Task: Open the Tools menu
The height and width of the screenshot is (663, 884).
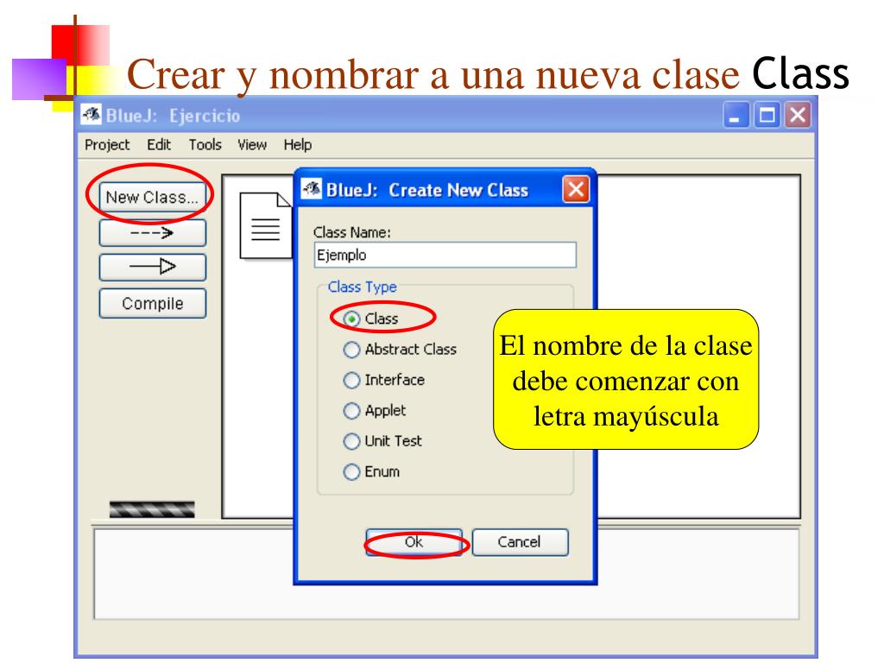Action: [x=205, y=145]
